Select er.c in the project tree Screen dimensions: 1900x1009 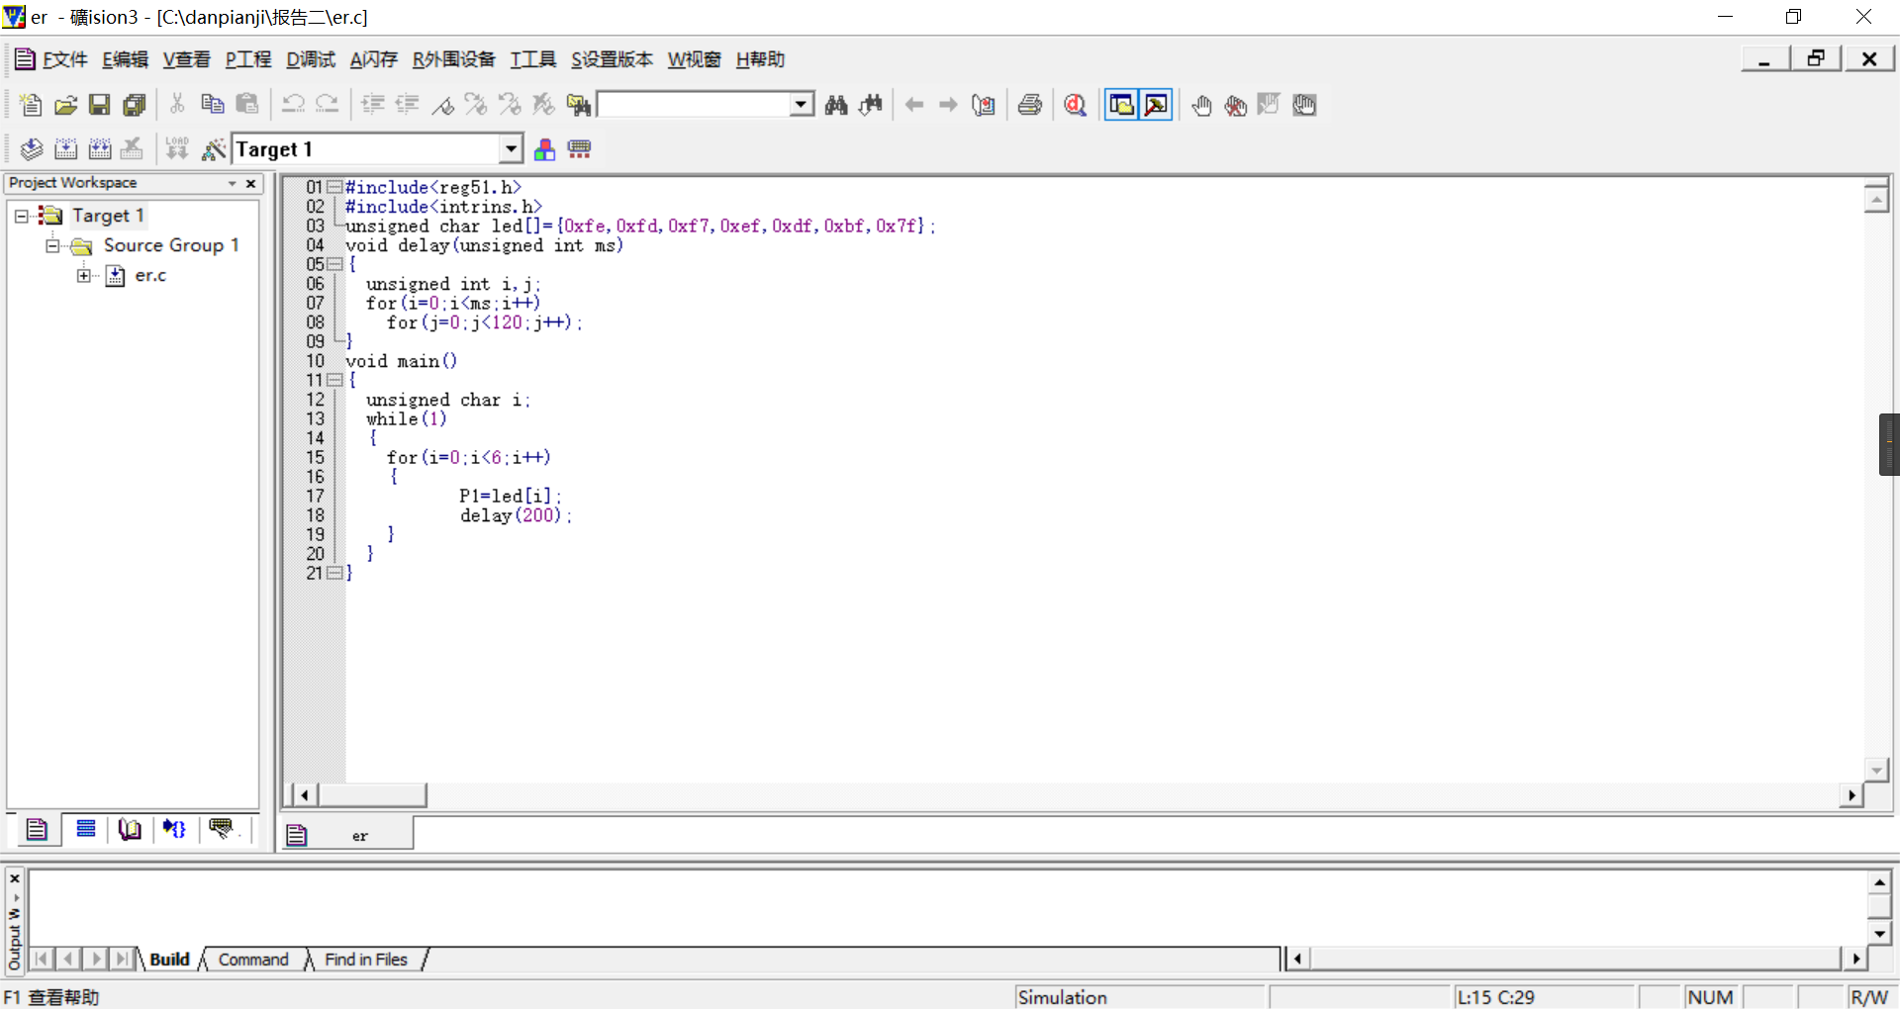[150, 276]
